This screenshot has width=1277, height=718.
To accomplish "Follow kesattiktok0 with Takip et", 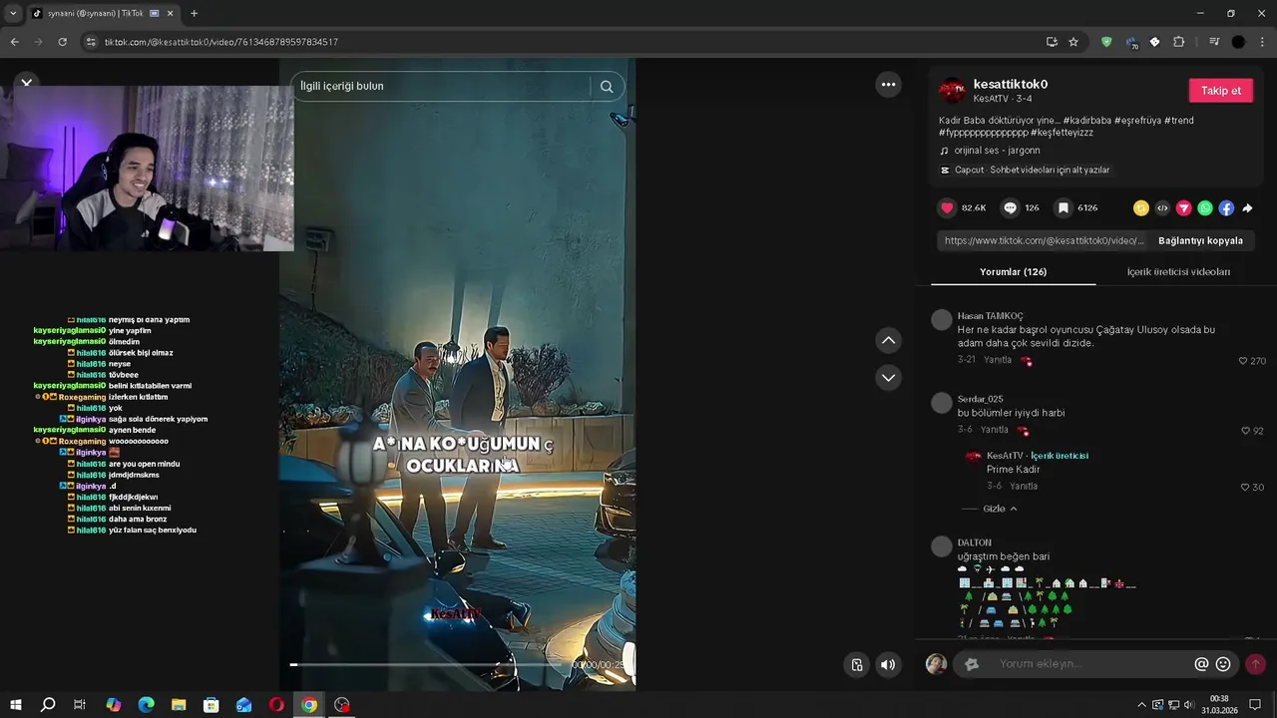I will point(1220,91).
